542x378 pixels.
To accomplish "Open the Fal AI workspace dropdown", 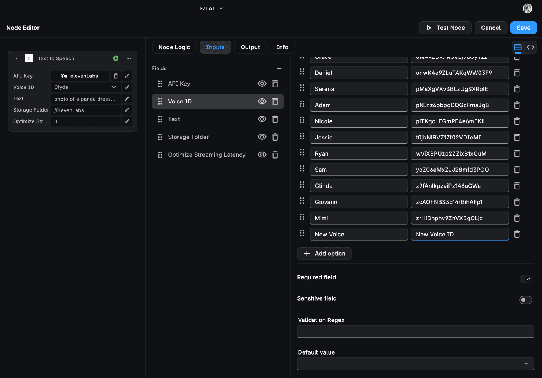I will coord(211,8).
